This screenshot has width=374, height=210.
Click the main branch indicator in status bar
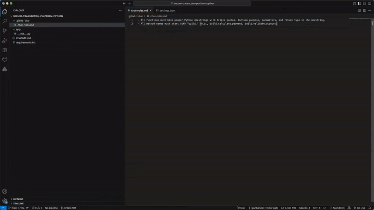(x=13, y=208)
